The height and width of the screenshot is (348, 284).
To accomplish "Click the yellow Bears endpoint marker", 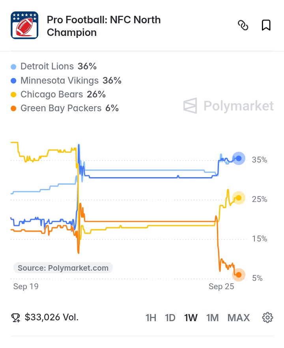I will point(239,198).
